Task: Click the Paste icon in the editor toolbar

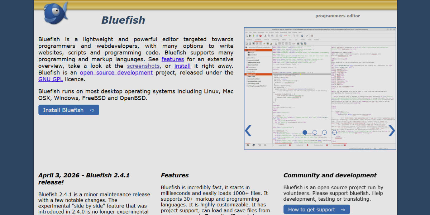Action: [x=272, y=35]
